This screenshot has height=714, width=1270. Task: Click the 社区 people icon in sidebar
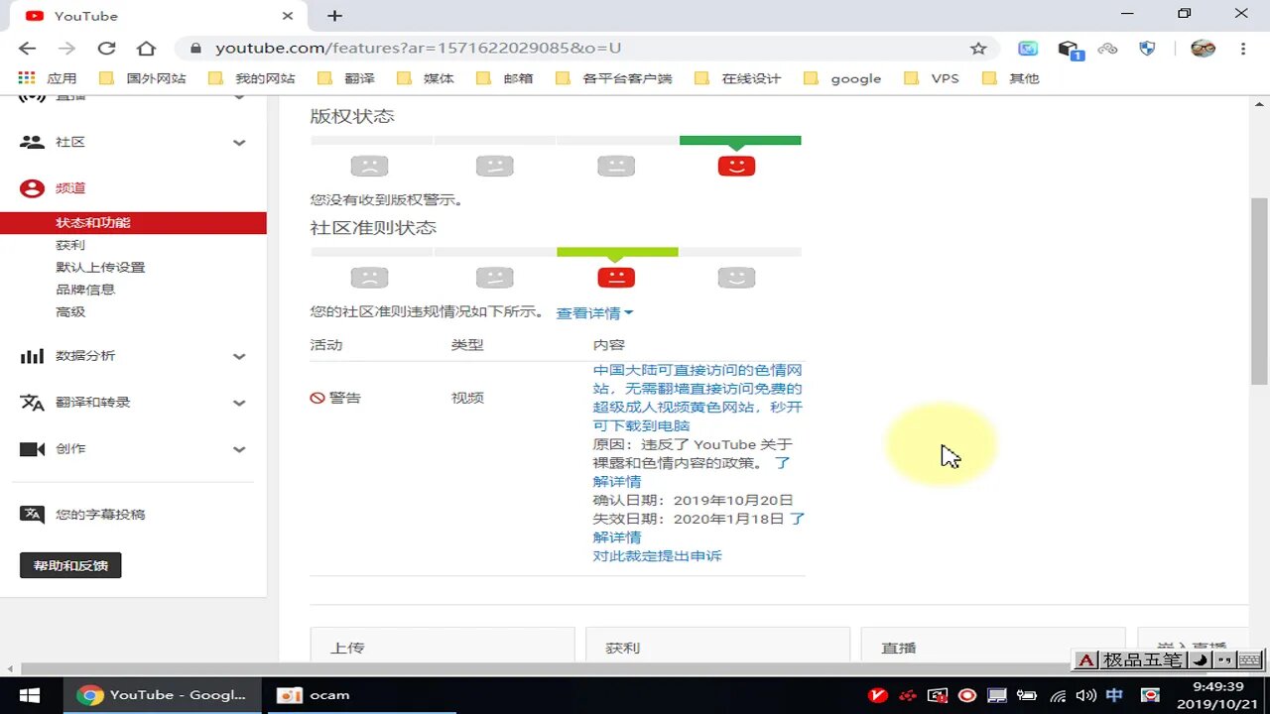pyautogui.click(x=33, y=142)
